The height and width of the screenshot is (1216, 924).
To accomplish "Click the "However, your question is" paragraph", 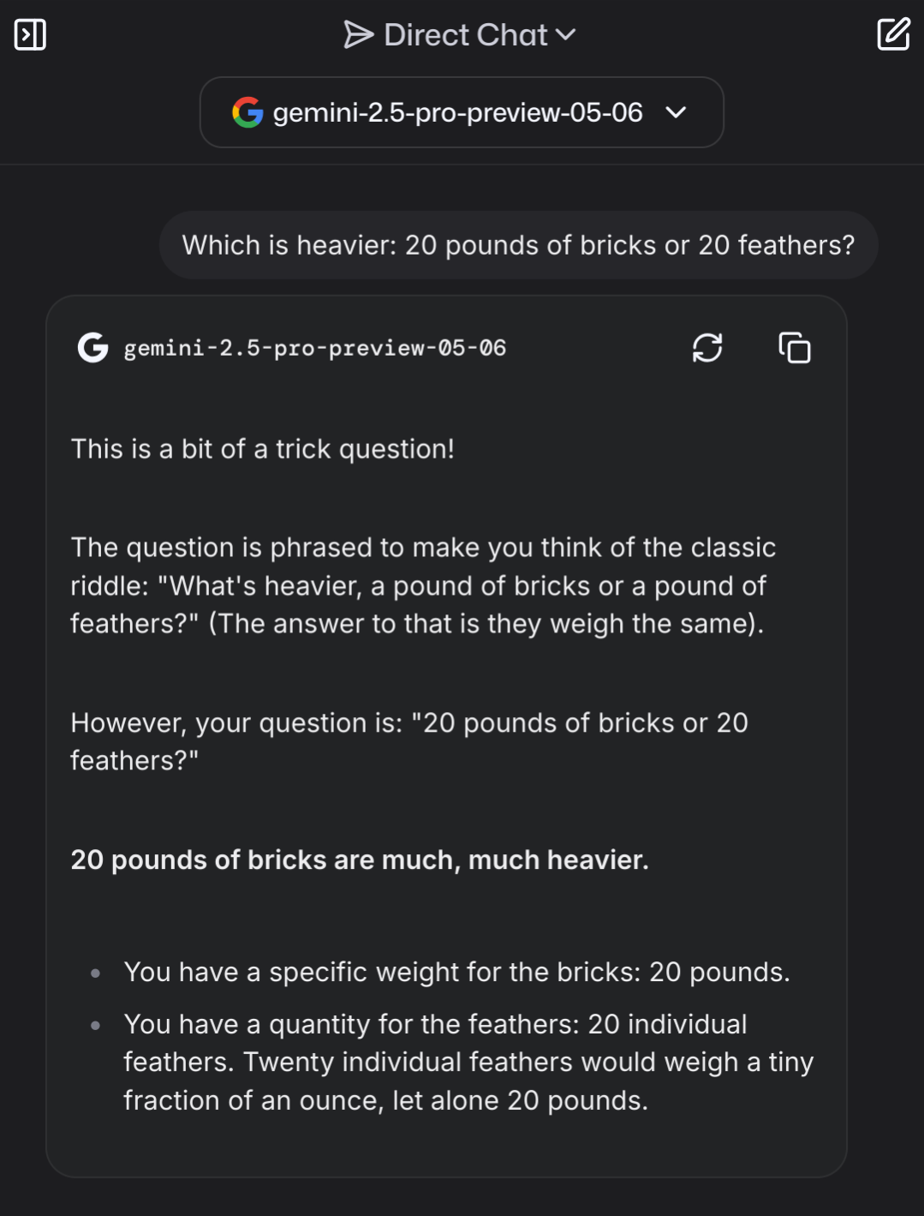I will [x=409, y=742].
